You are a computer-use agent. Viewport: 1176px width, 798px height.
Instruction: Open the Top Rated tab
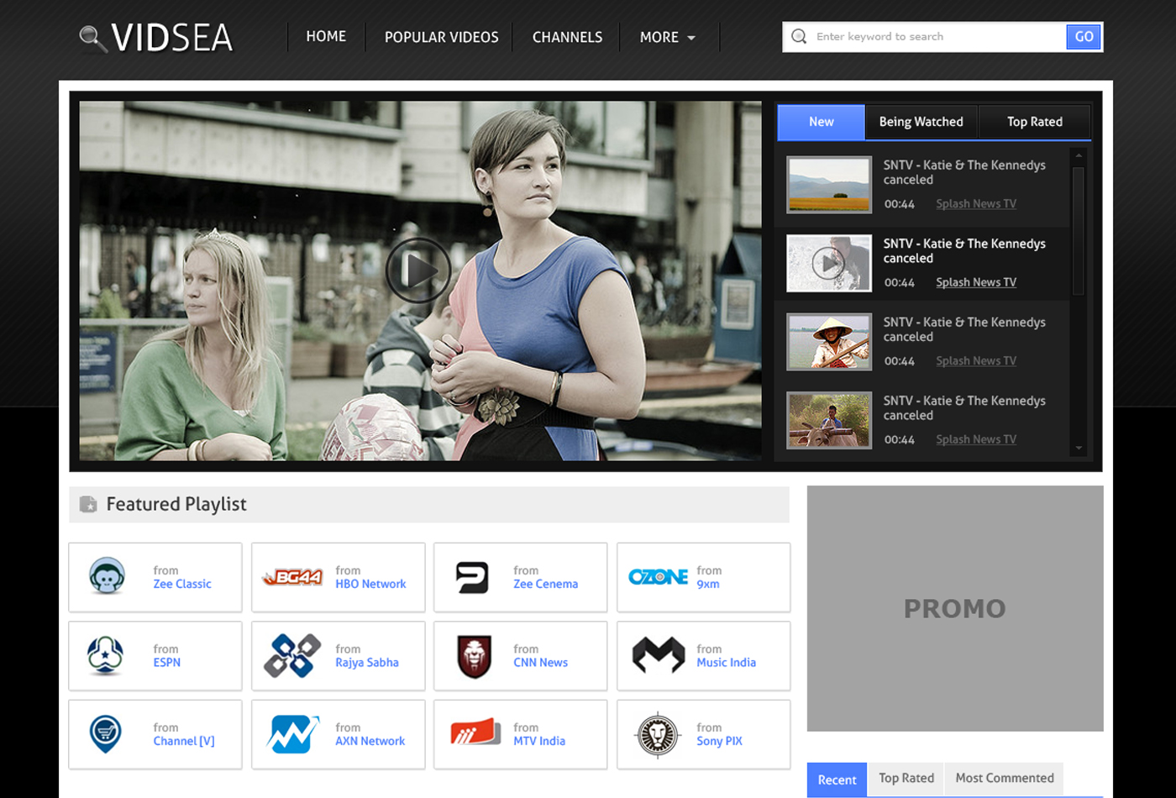pyautogui.click(x=1034, y=122)
